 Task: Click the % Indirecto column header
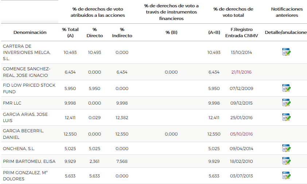pos(122,32)
